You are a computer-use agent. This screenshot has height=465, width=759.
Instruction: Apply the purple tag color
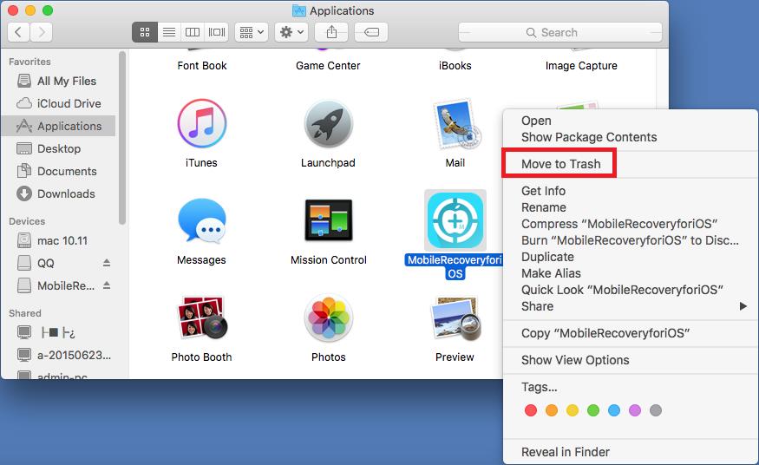(x=635, y=410)
